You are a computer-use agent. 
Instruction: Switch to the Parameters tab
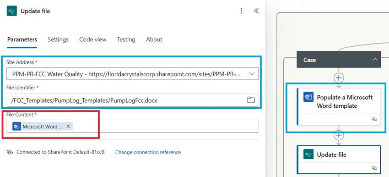point(22,39)
